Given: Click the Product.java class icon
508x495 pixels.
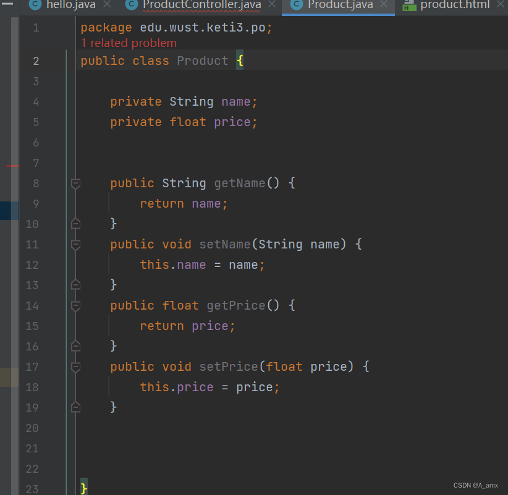Looking at the screenshot, I should 297,4.
